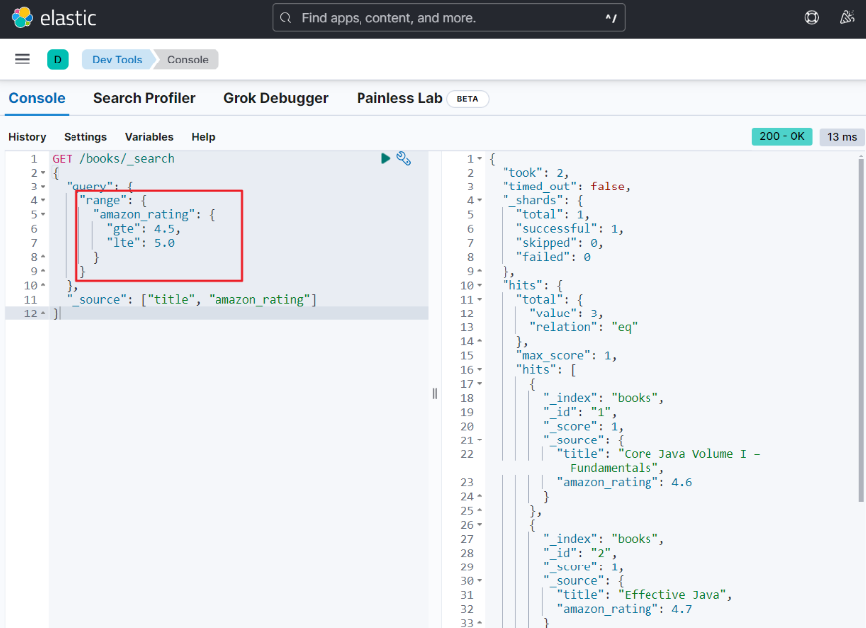Focus the Find apps search field
This screenshot has height=628, width=866.
point(449,18)
